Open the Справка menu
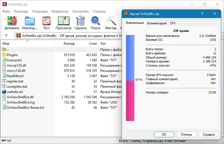224x144 pixels. tap(99, 11)
